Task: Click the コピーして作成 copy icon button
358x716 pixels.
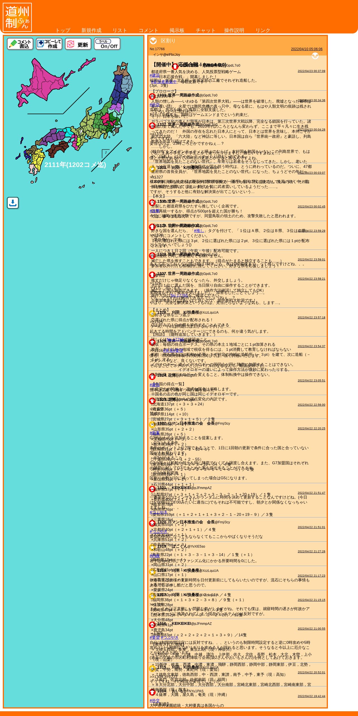Action: click(49, 44)
